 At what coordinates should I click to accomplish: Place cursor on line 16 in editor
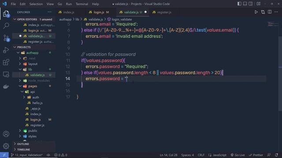171,91
